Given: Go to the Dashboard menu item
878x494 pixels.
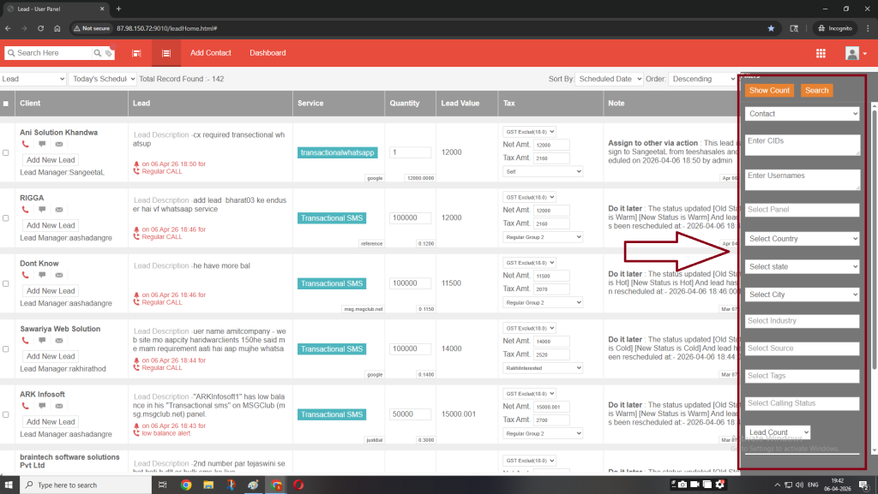Looking at the screenshot, I should pos(268,53).
